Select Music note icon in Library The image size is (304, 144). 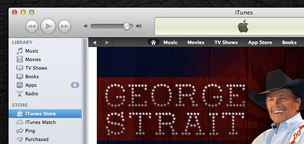[x=20, y=51]
